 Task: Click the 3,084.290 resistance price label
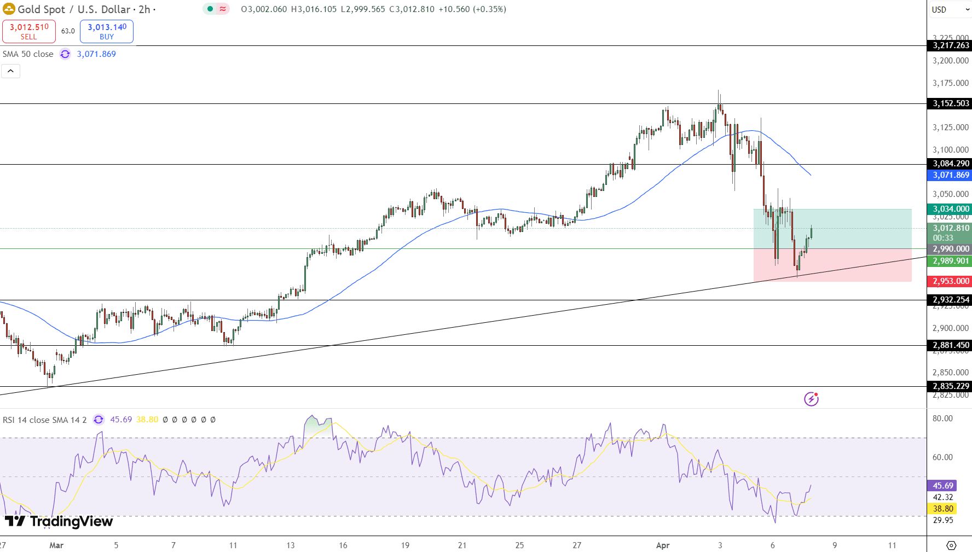(950, 164)
